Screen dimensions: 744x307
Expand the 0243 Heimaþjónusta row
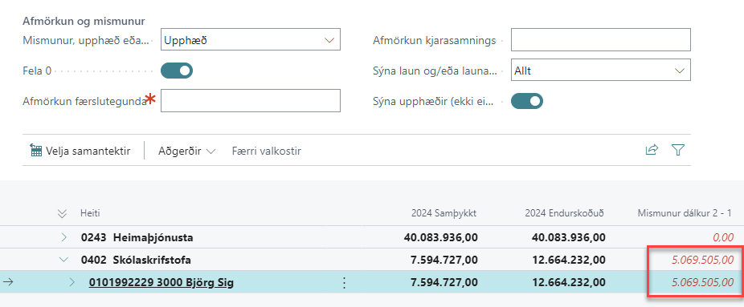coord(64,237)
